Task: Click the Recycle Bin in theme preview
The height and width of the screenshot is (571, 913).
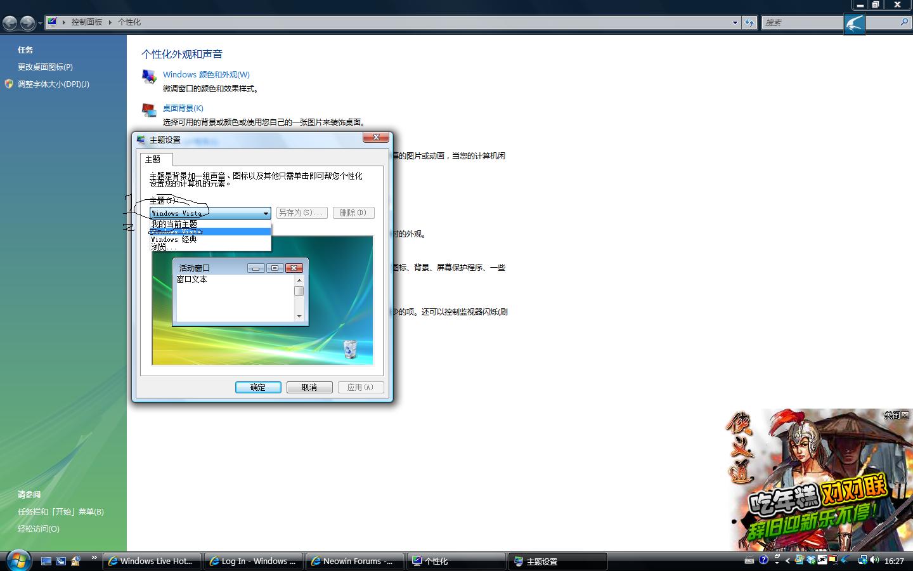Action: pos(350,349)
